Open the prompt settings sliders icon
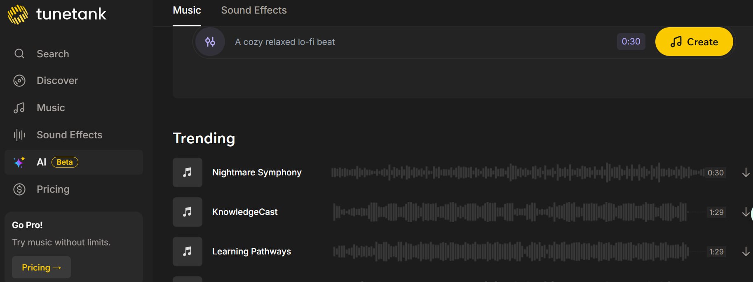Screen dimensions: 753x282 [x=210, y=42]
